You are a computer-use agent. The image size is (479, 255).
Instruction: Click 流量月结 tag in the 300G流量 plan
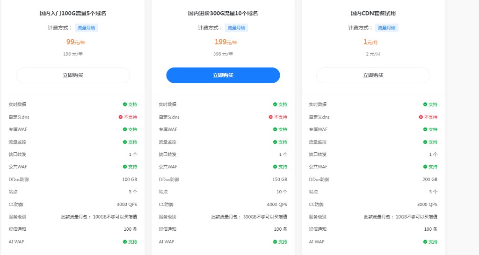pos(236,28)
